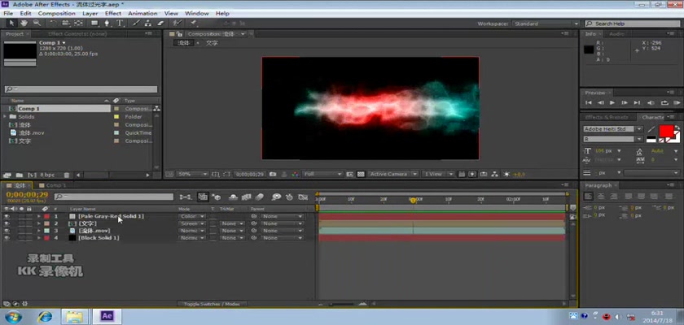Select the Puppet Pin tool
The image size is (684, 325).
tap(193, 23)
